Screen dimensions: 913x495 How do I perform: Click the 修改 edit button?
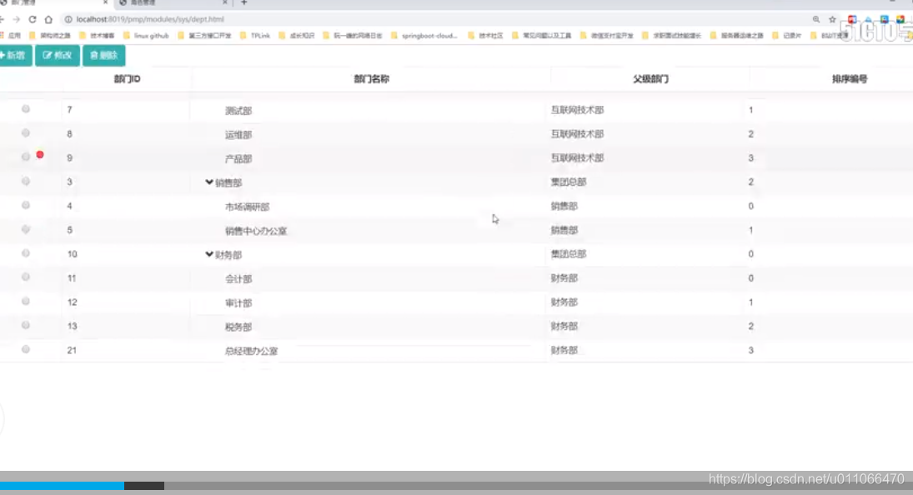click(57, 55)
